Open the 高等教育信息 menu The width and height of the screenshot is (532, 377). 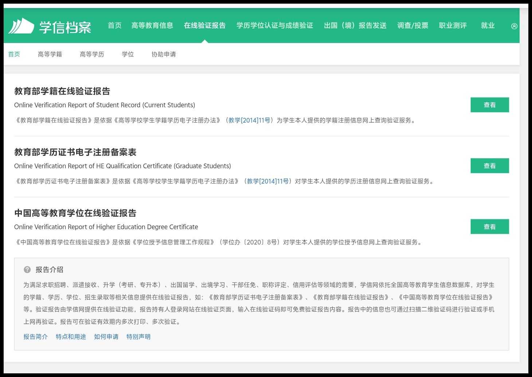coord(152,26)
